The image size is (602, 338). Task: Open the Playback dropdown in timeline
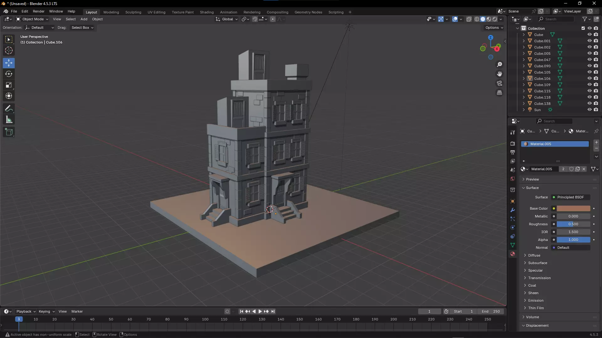[26, 311]
